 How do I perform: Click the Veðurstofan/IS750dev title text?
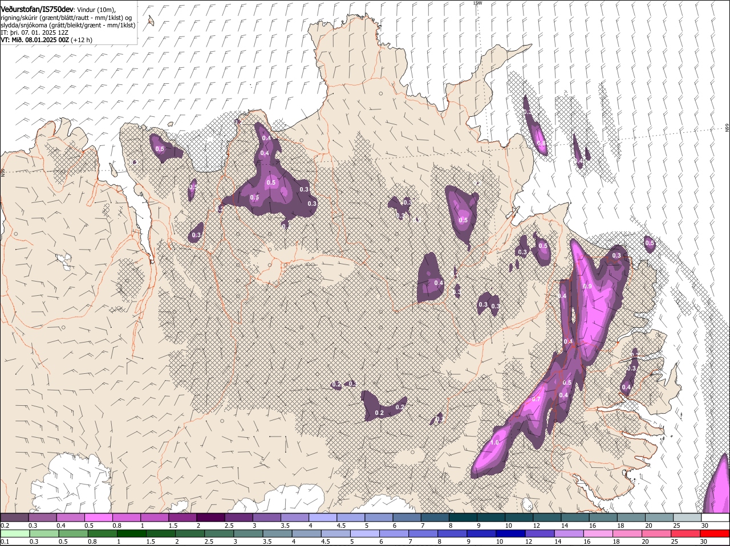(37, 9)
